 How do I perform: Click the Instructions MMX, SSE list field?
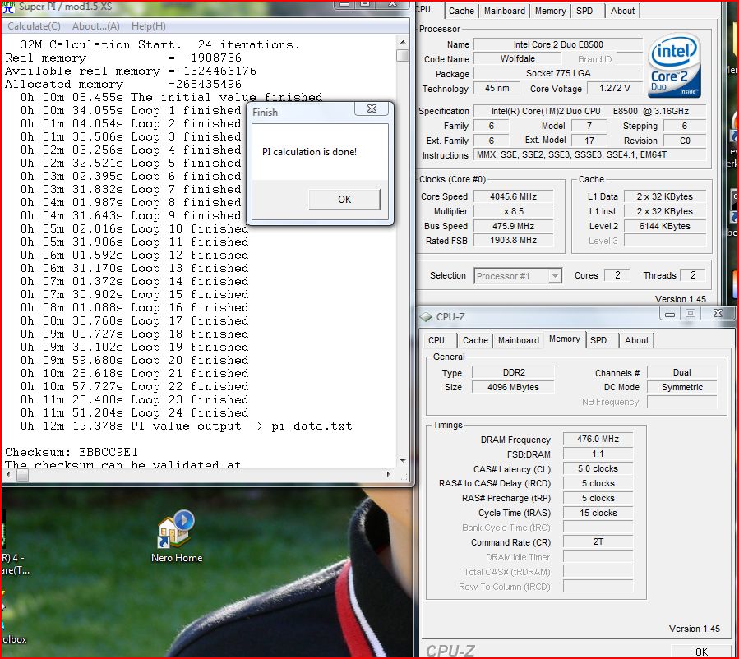pos(589,154)
